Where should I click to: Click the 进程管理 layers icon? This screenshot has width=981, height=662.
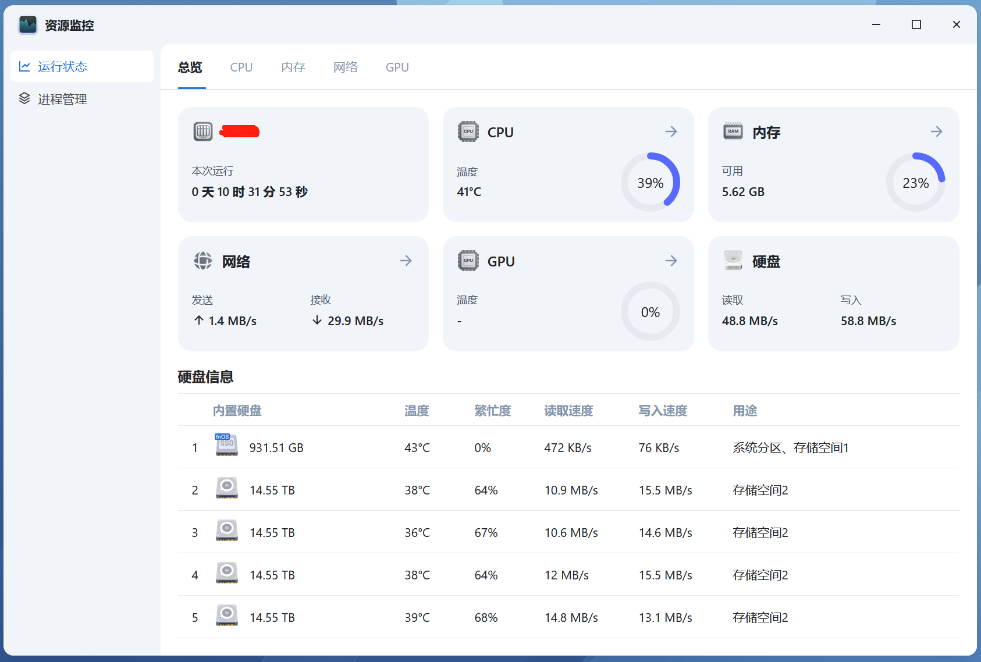pyautogui.click(x=24, y=98)
